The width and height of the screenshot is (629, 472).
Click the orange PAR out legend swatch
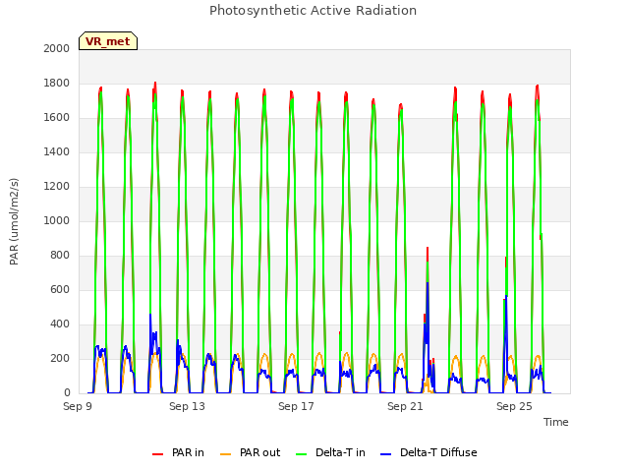point(226,454)
